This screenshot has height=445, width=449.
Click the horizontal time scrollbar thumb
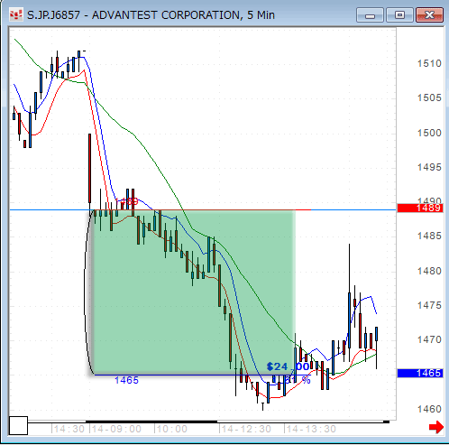[x=151, y=422]
